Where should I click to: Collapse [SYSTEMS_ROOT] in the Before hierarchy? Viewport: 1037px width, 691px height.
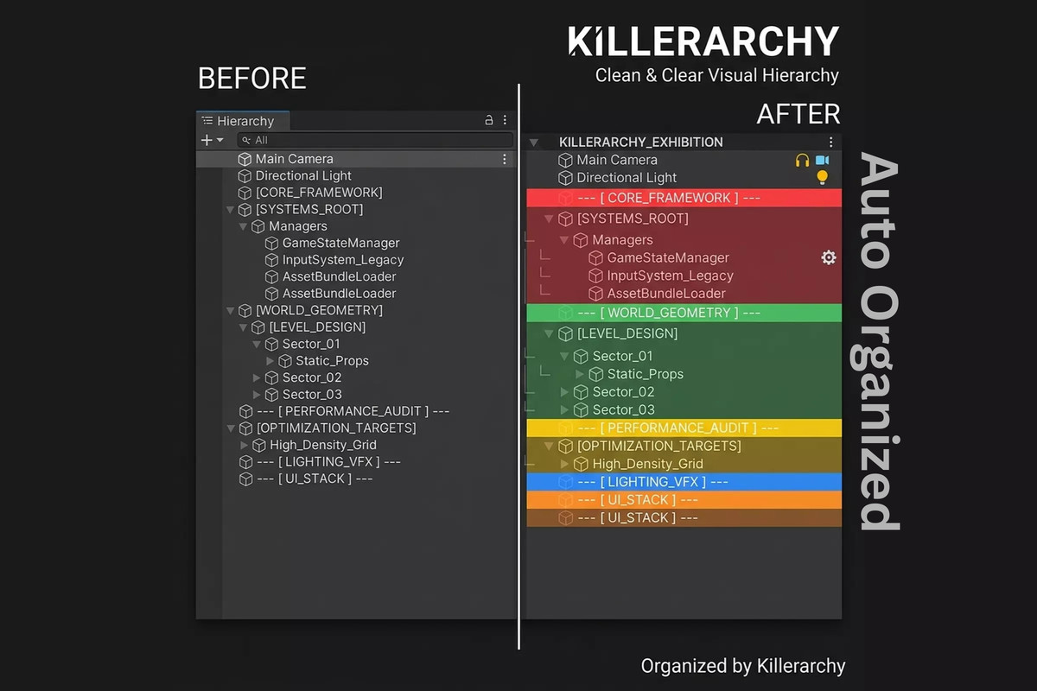click(x=230, y=210)
